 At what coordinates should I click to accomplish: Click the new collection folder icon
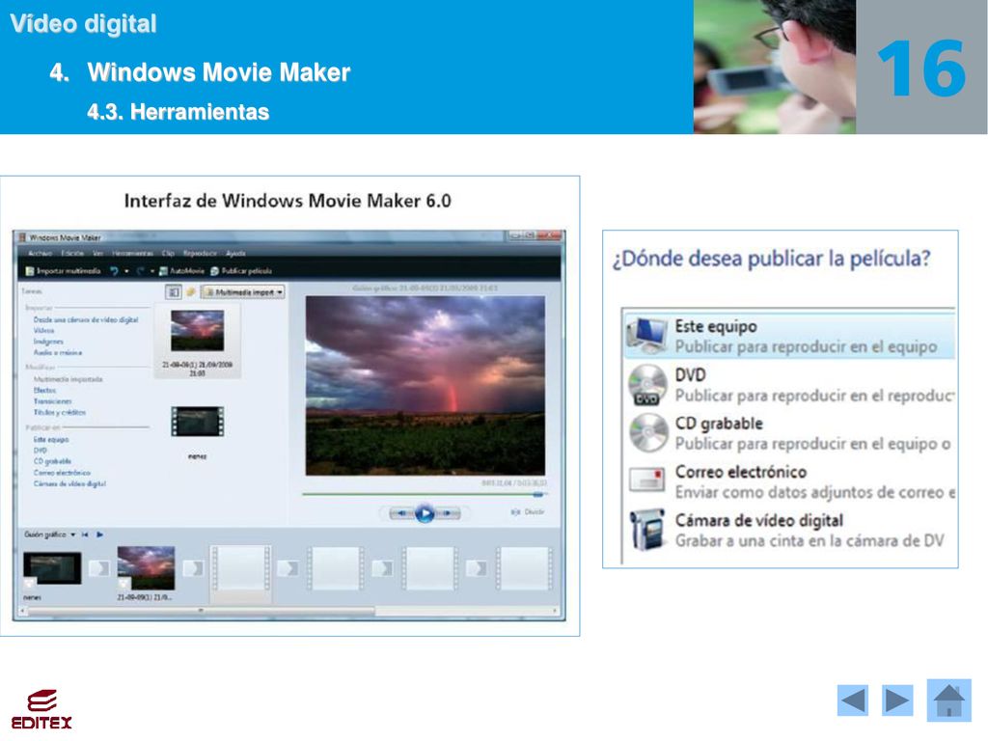point(191,291)
